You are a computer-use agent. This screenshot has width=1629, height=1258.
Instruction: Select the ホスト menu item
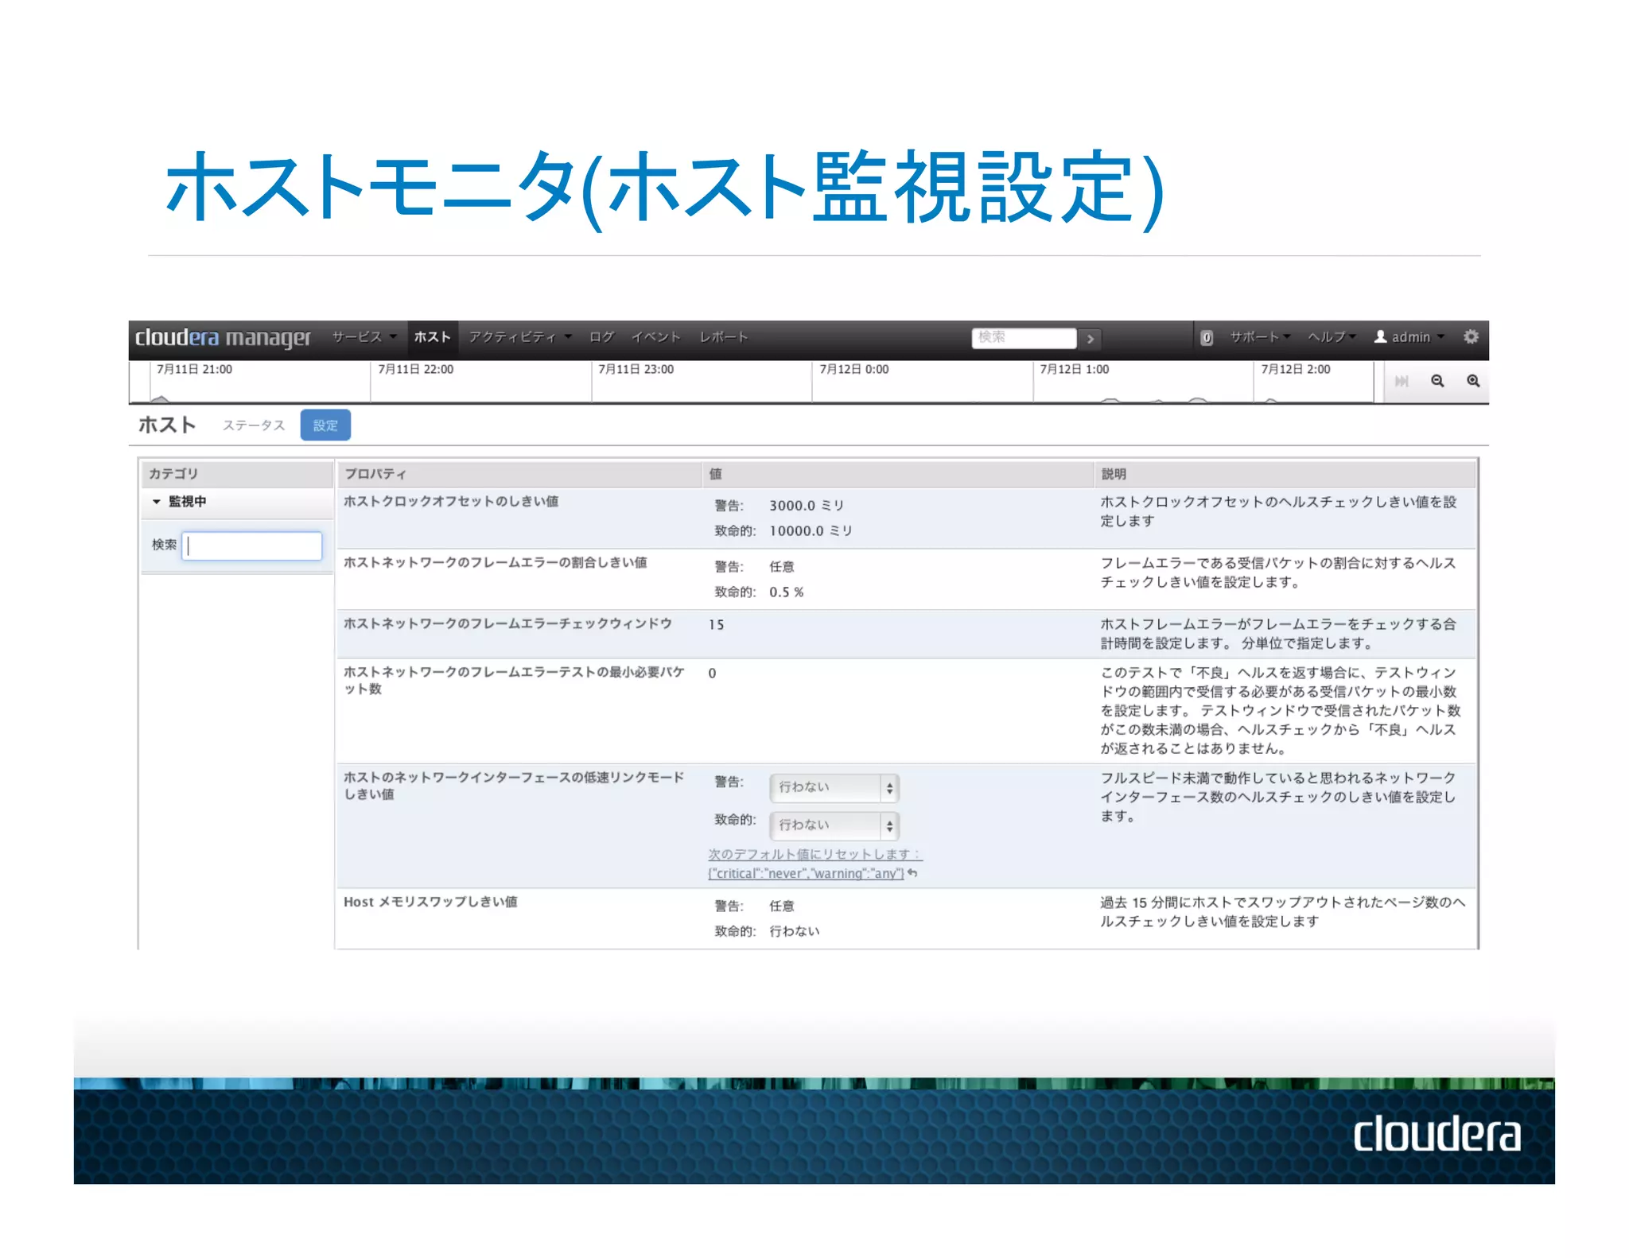click(x=433, y=337)
